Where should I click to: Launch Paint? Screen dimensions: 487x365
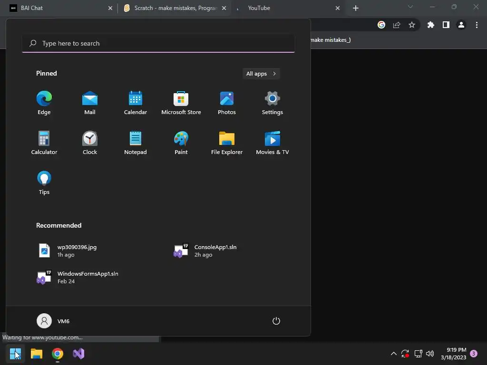point(181,143)
